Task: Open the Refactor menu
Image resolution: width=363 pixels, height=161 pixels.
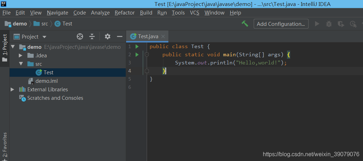Action: pos(125,13)
